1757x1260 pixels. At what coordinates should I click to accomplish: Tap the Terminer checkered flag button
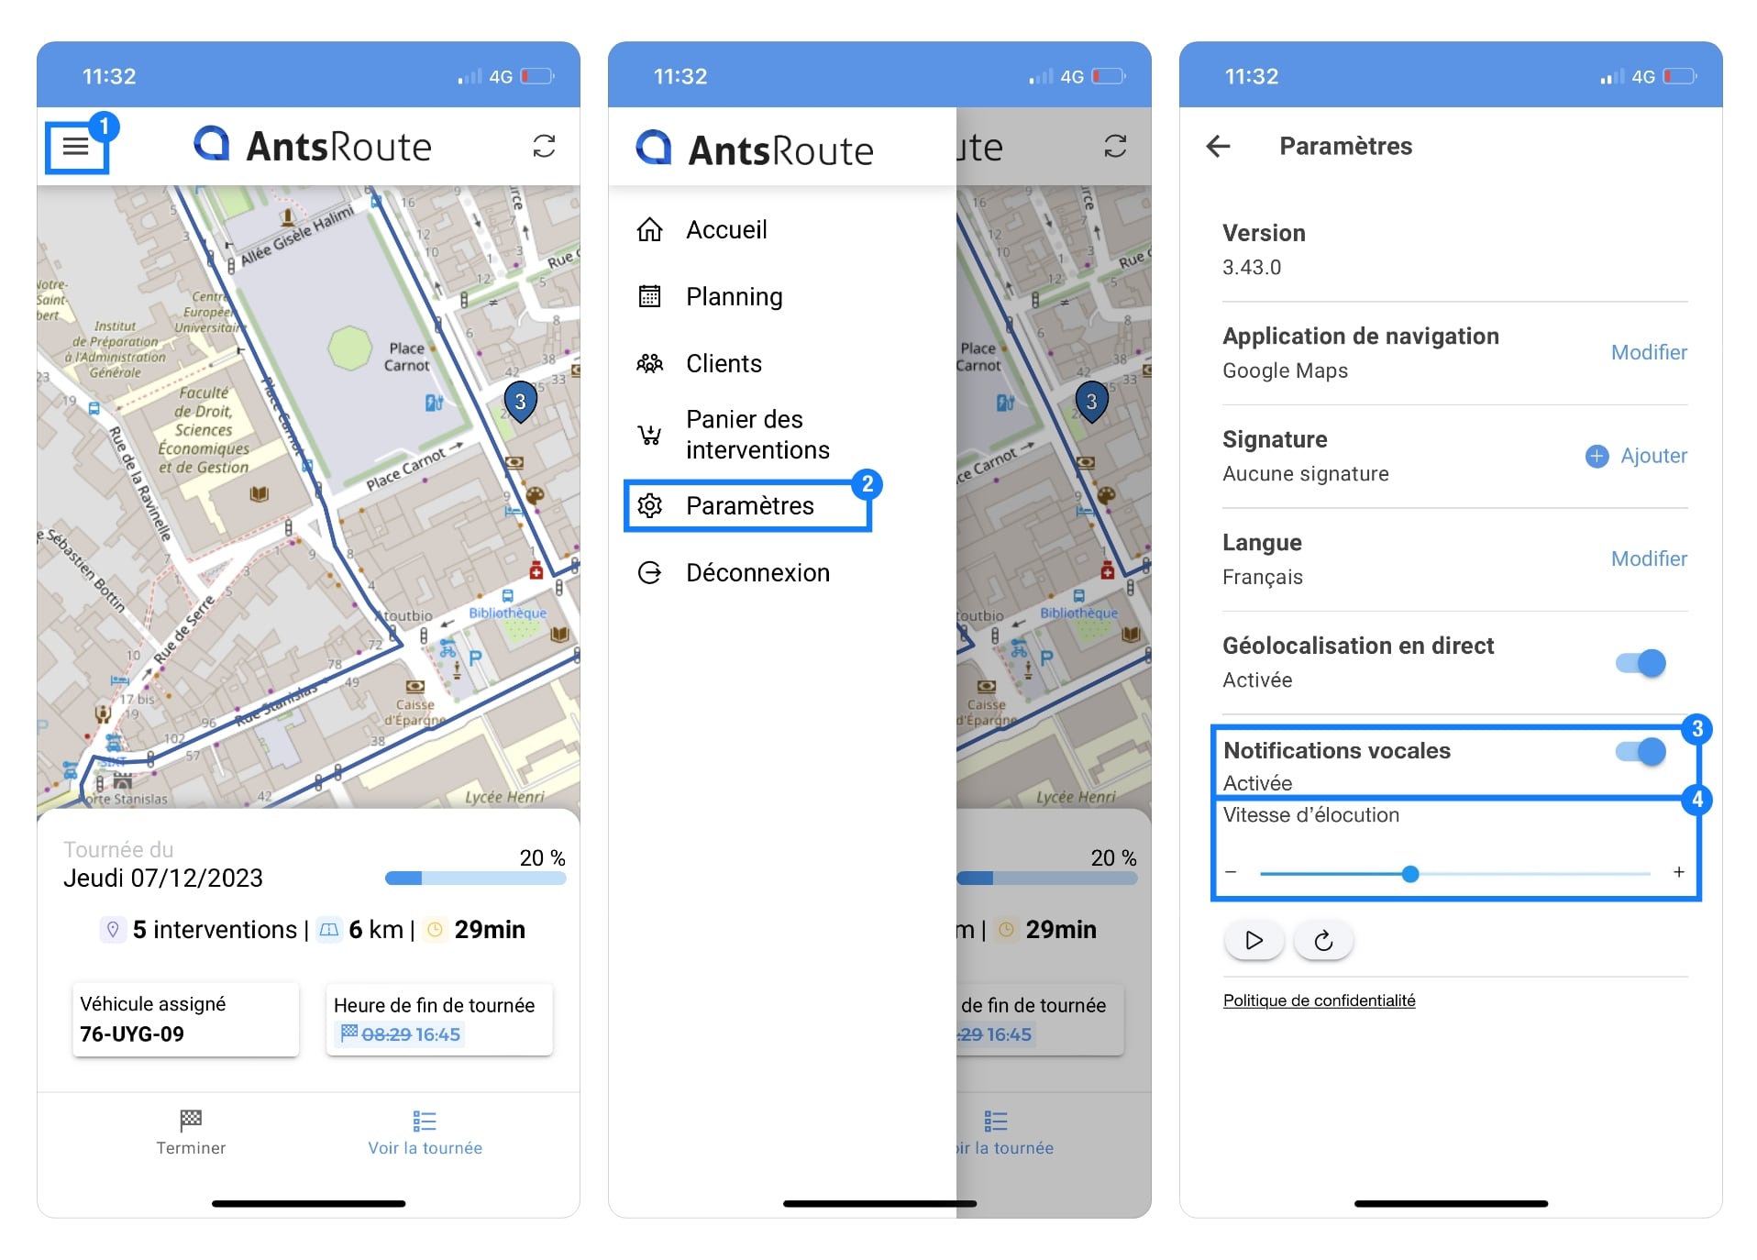click(x=191, y=1132)
